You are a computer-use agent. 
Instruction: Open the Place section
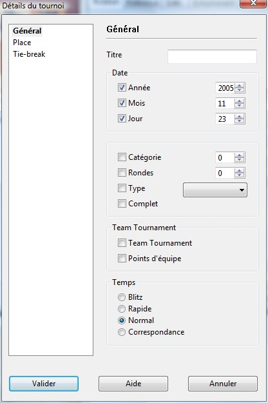[x=22, y=43]
